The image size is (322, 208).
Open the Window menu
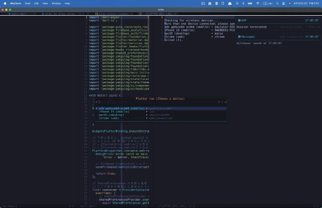[56, 3]
